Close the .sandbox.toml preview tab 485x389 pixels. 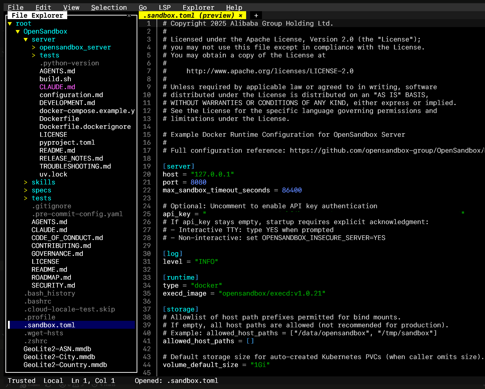(x=240, y=16)
